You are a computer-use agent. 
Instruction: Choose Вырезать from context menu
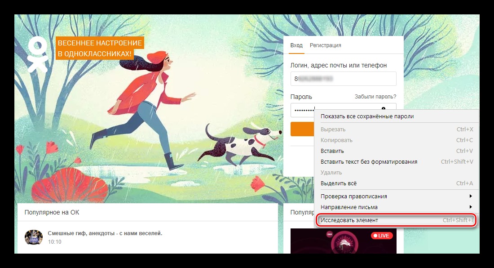[397, 129]
